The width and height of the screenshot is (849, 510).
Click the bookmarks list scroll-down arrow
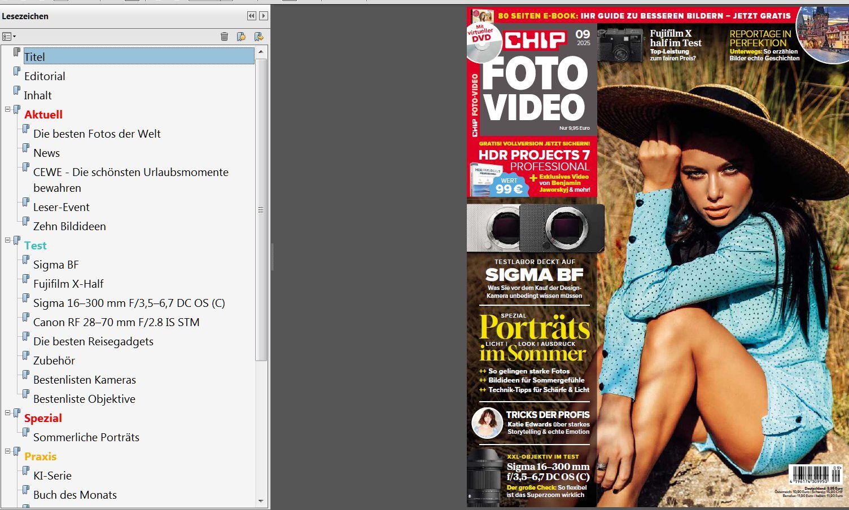[x=261, y=500]
